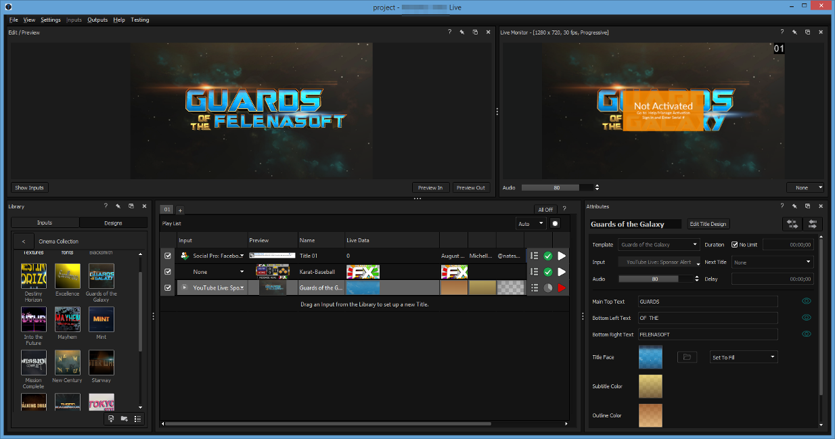Pin the Attributes panel
This screenshot has width=835, height=439.
795,206
